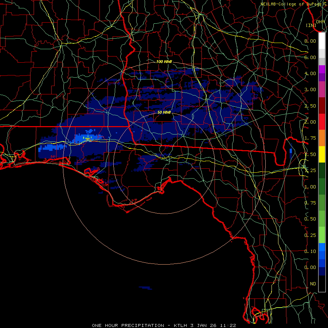
Task: Click the 4.00 legend value
Action: click(310, 73)
